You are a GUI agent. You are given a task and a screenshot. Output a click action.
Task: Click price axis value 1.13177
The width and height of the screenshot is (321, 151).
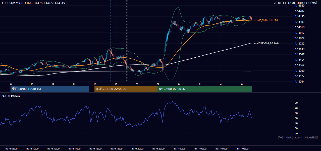pyautogui.click(x=300, y=76)
